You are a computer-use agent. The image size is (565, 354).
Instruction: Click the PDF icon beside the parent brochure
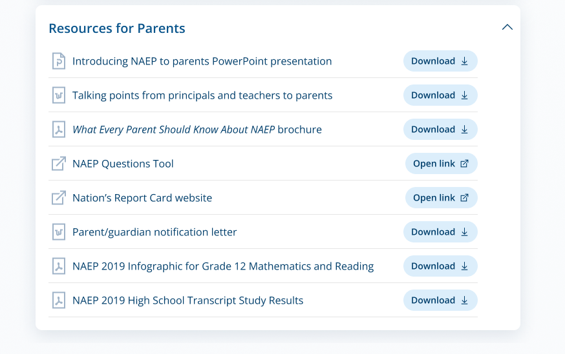[x=59, y=130]
